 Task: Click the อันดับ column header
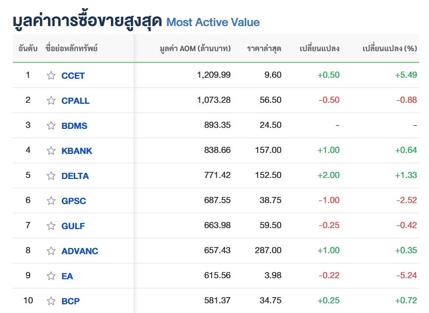(28, 49)
